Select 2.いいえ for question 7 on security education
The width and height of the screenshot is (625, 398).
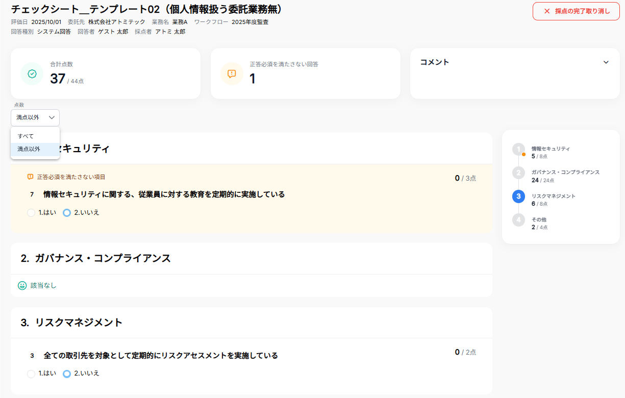[67, 213]
